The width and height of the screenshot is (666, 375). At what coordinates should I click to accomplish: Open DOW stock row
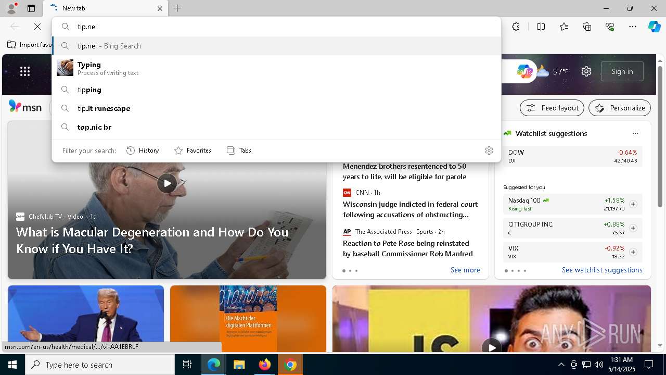(x=572, y=156)
